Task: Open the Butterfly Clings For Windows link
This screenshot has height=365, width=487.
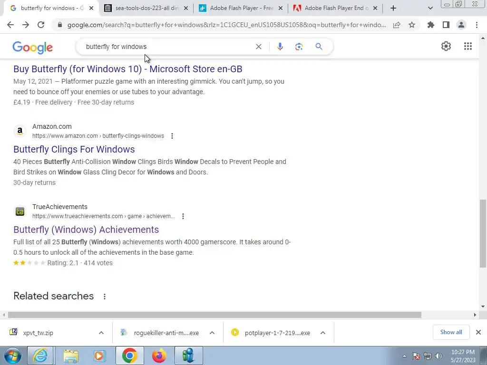Action: click(74, 149)
